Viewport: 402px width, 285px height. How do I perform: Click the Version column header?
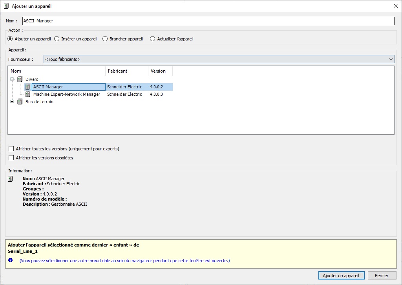[160, 71]
